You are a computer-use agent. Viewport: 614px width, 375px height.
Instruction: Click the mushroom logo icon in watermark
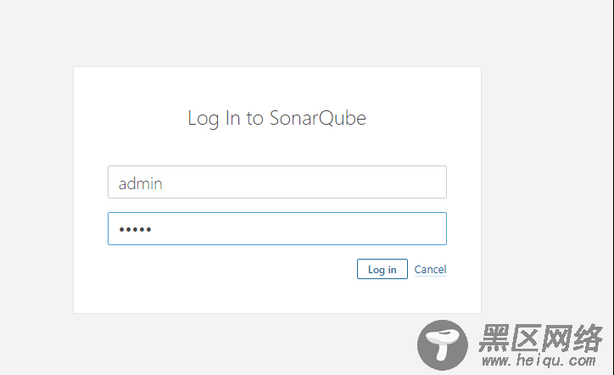point(443,344)
